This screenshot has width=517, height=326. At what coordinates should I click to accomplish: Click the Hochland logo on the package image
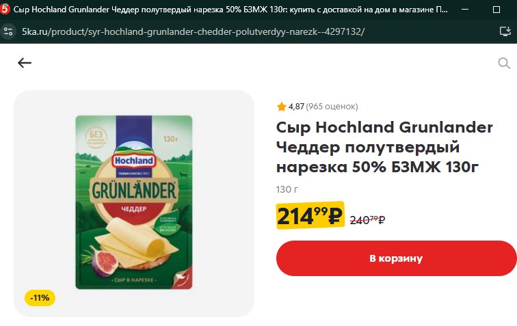pos(134,161)
